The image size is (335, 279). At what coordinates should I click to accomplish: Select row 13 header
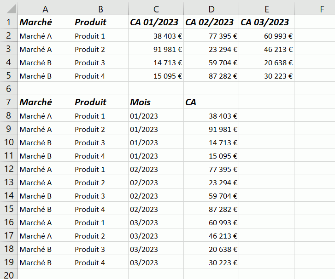pos(9,182)
